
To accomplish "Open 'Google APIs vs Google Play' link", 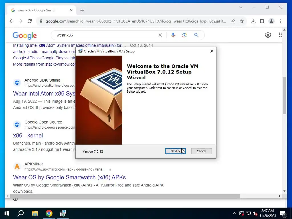I will coord(44,58).
